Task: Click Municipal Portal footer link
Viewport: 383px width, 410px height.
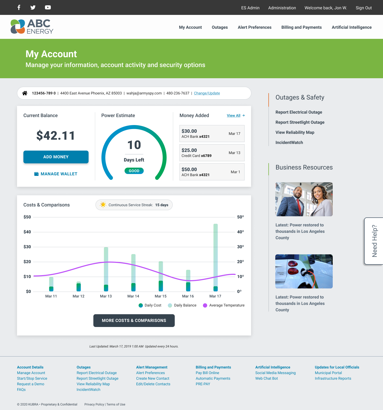Action: click(328, 373)
